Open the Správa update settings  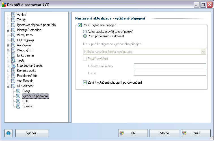(x=27, y=106)
